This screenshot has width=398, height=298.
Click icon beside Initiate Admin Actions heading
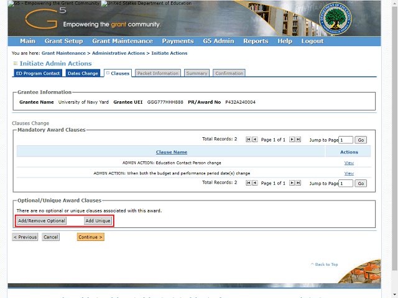[x=16, y=63]
